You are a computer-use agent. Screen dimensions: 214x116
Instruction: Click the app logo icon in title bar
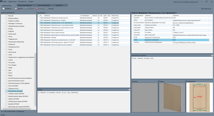pyautogui.click(x=1, y=2)
